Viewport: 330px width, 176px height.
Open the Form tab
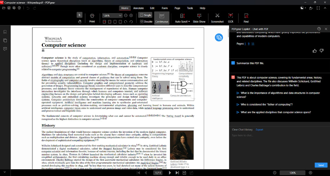(165, 8)
